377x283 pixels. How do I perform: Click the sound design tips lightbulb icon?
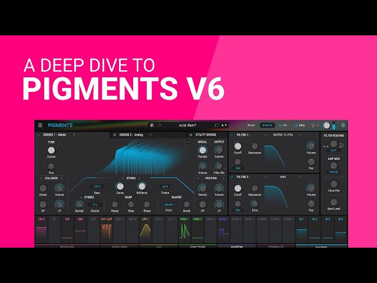[313, 125]
